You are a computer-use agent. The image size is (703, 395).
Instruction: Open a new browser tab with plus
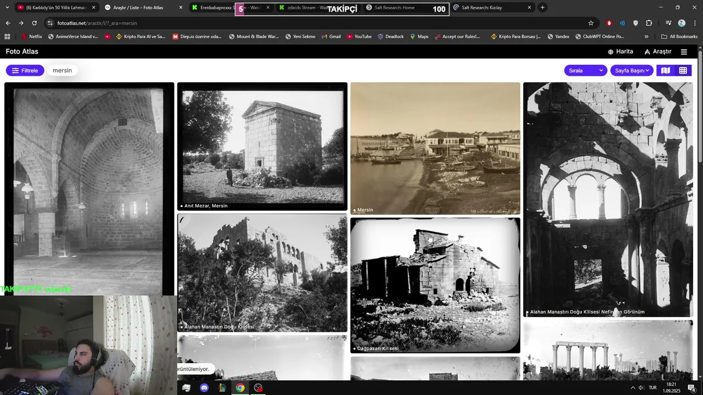542,8
